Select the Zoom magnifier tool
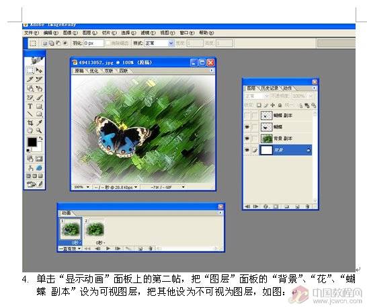The image size is (367, 308). coord(39,130)
